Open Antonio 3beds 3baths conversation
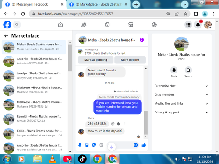Image resolution: width=219 pixels, height=164 pixels. pos(34,148)
